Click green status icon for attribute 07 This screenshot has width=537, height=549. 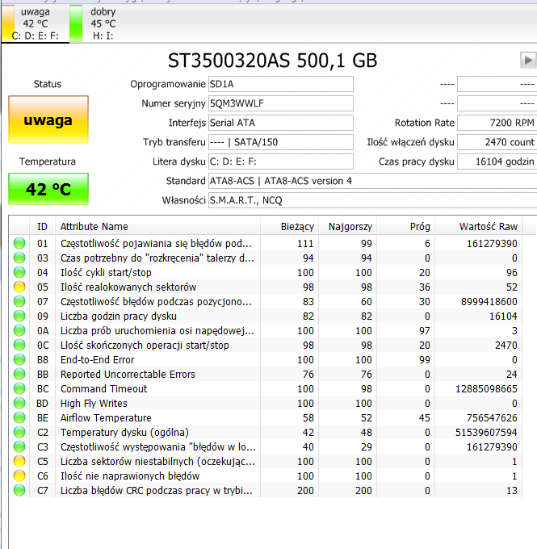pos(19,301)
